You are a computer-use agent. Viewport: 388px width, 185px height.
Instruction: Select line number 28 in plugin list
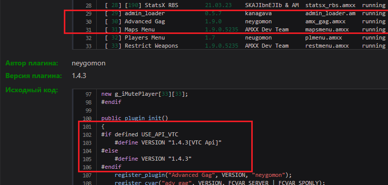[89, 6]
